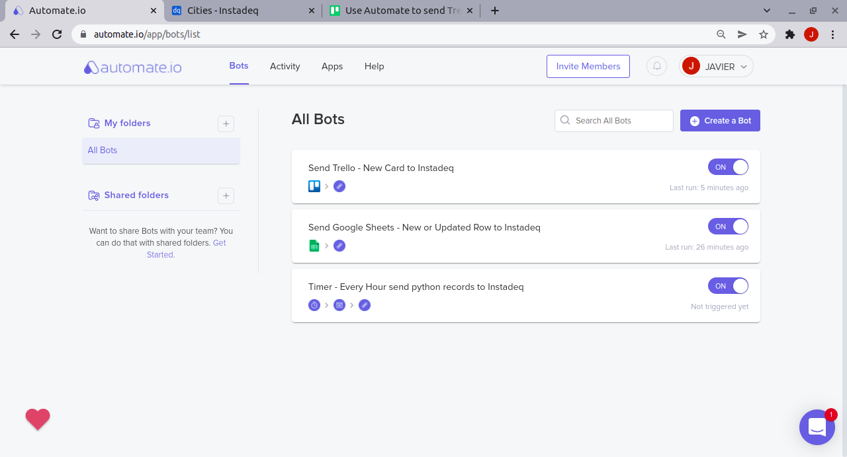The height and width of the screenshot is (457, 847).
Task: Click the Shared folders icon
Action: (x=94, y=195)
